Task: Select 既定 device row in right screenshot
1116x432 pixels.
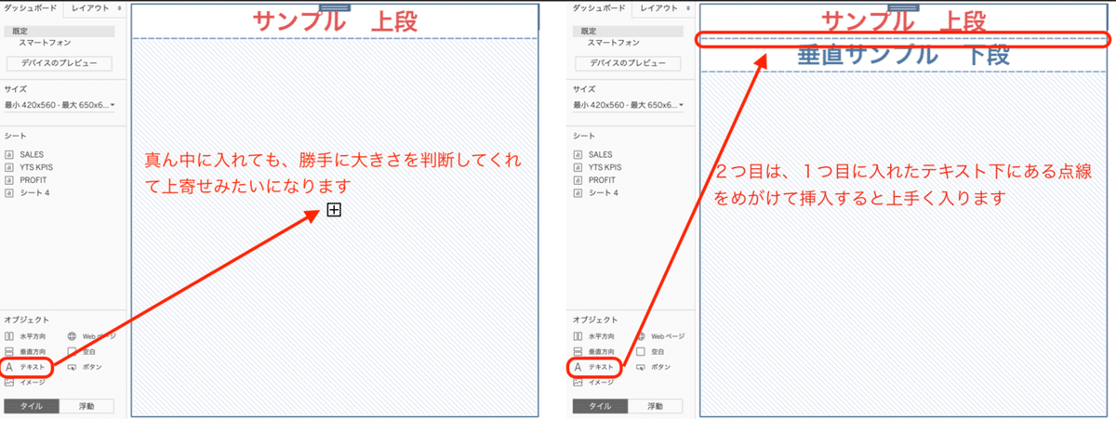Action: tap(629, 32)
